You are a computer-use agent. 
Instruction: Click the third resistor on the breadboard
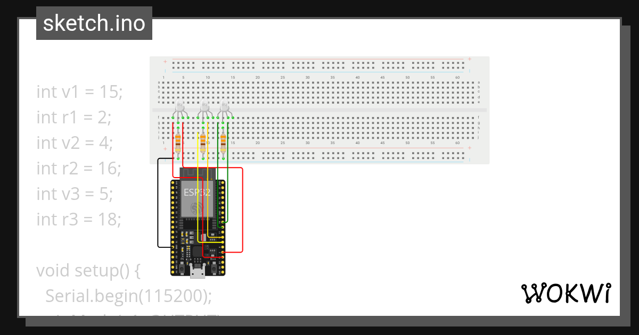(223, 143)
